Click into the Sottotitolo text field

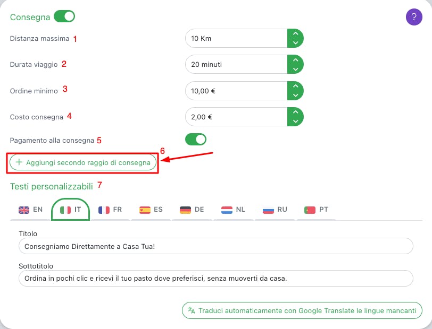tap(215, 278)
